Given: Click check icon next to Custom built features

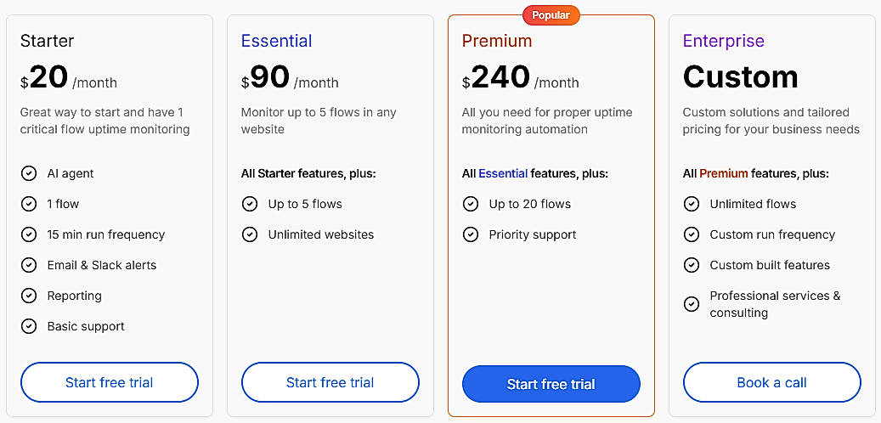Looking at the screenshot, I should coord(692,265).
